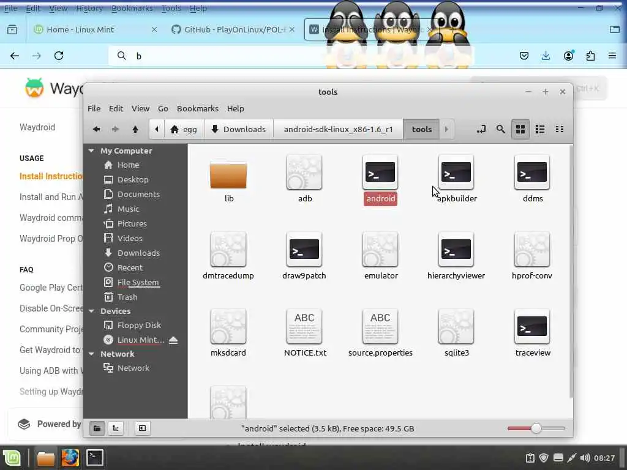Open the Go menu
Image resolution: width=627 pixels, height=470 pixels.
(x=163, y=108)
